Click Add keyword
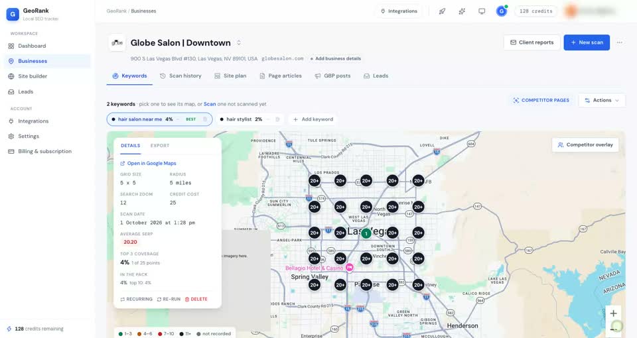The width and height of the screenshot is (637, 338). pos(313,119)
